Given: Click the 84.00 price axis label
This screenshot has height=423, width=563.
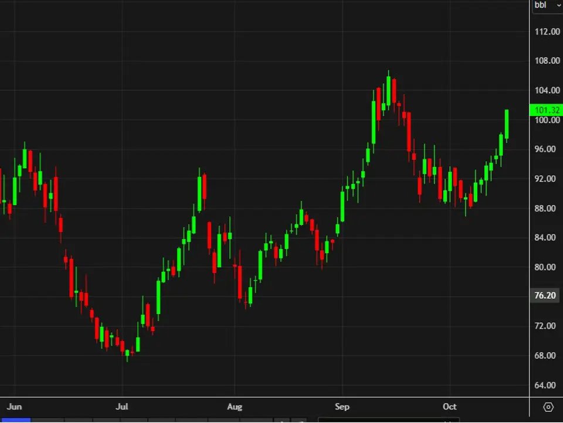Looking at the screenshot, I should (545, 237).
